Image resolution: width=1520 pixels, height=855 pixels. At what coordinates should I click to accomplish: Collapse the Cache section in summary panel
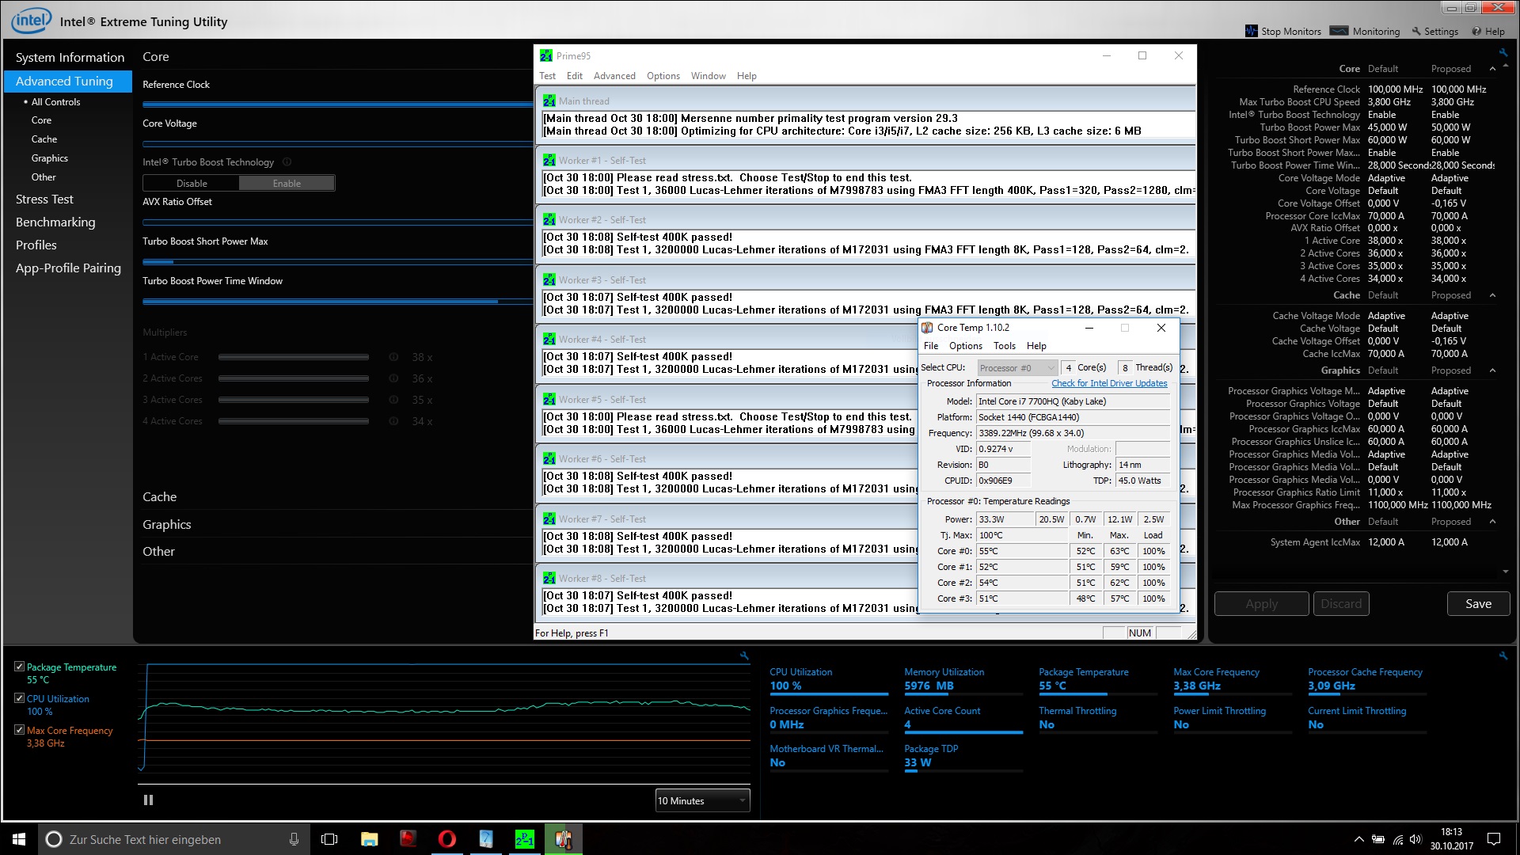(1492, 295)
